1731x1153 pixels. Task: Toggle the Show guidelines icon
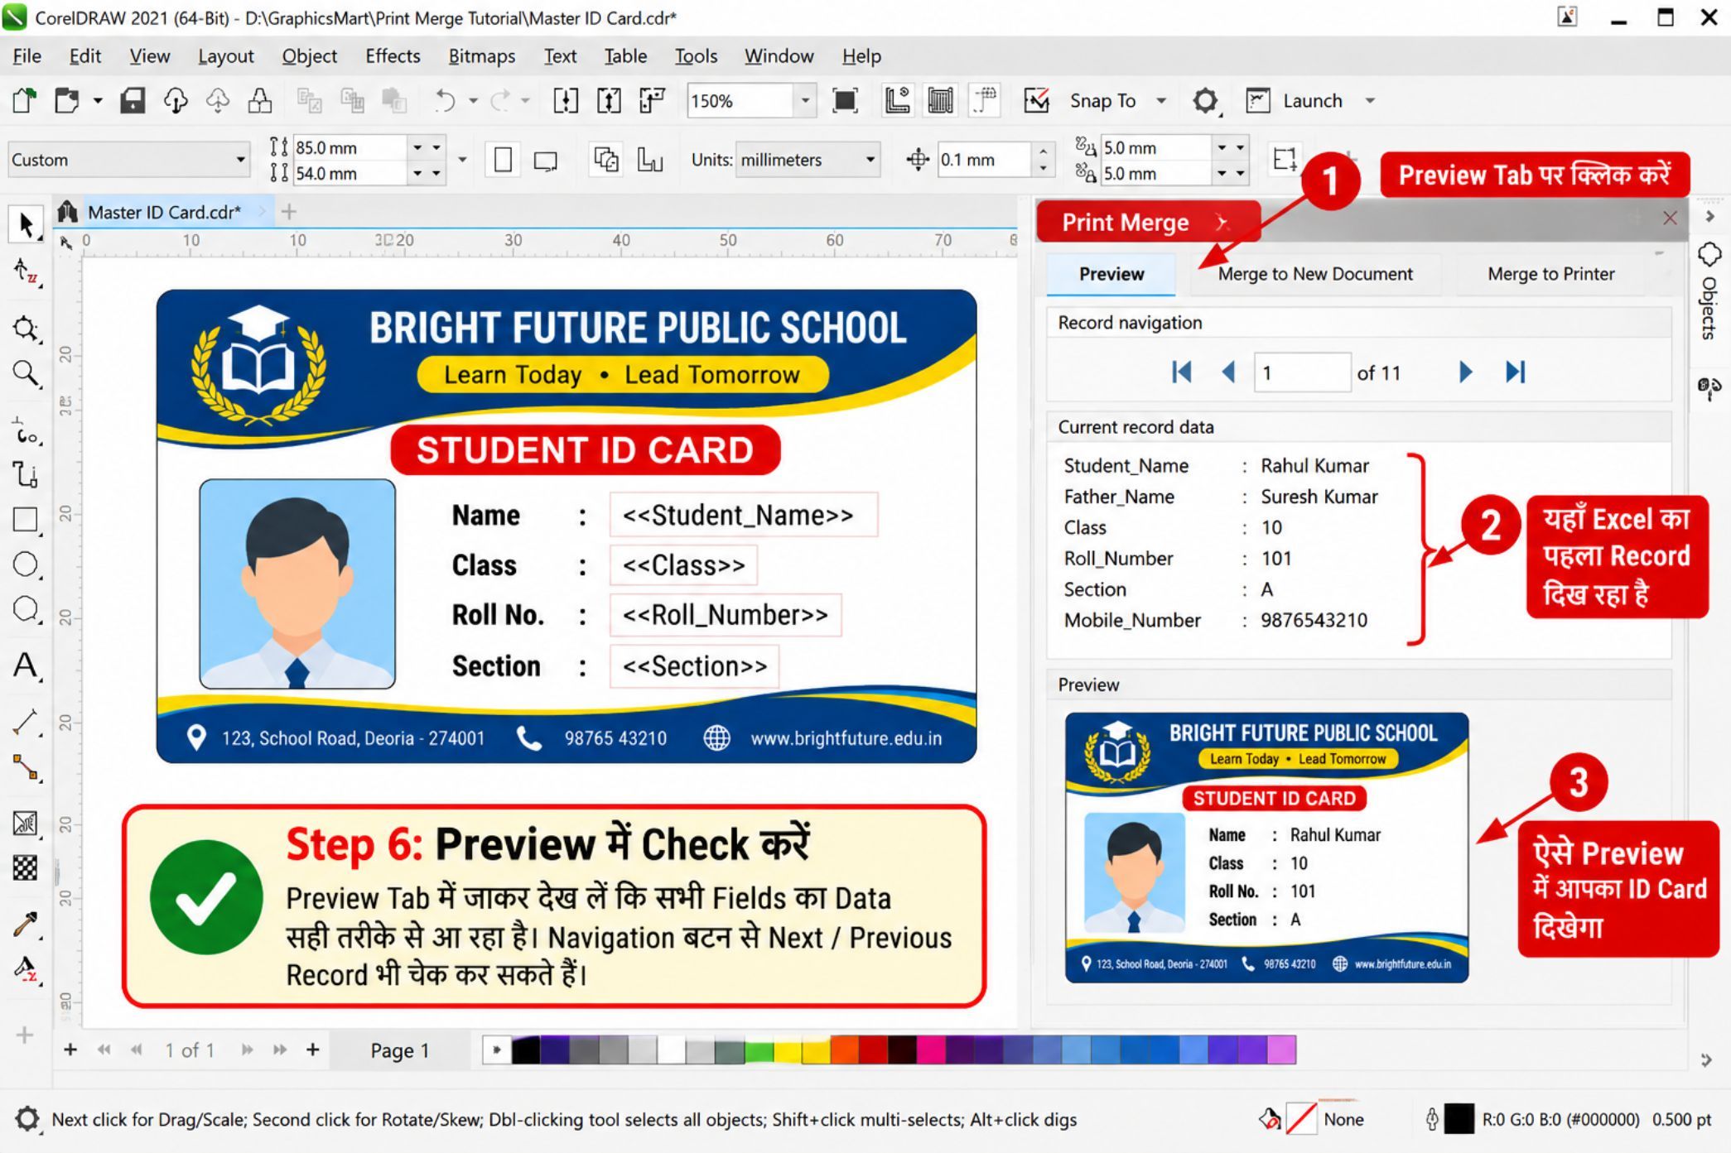984,101
